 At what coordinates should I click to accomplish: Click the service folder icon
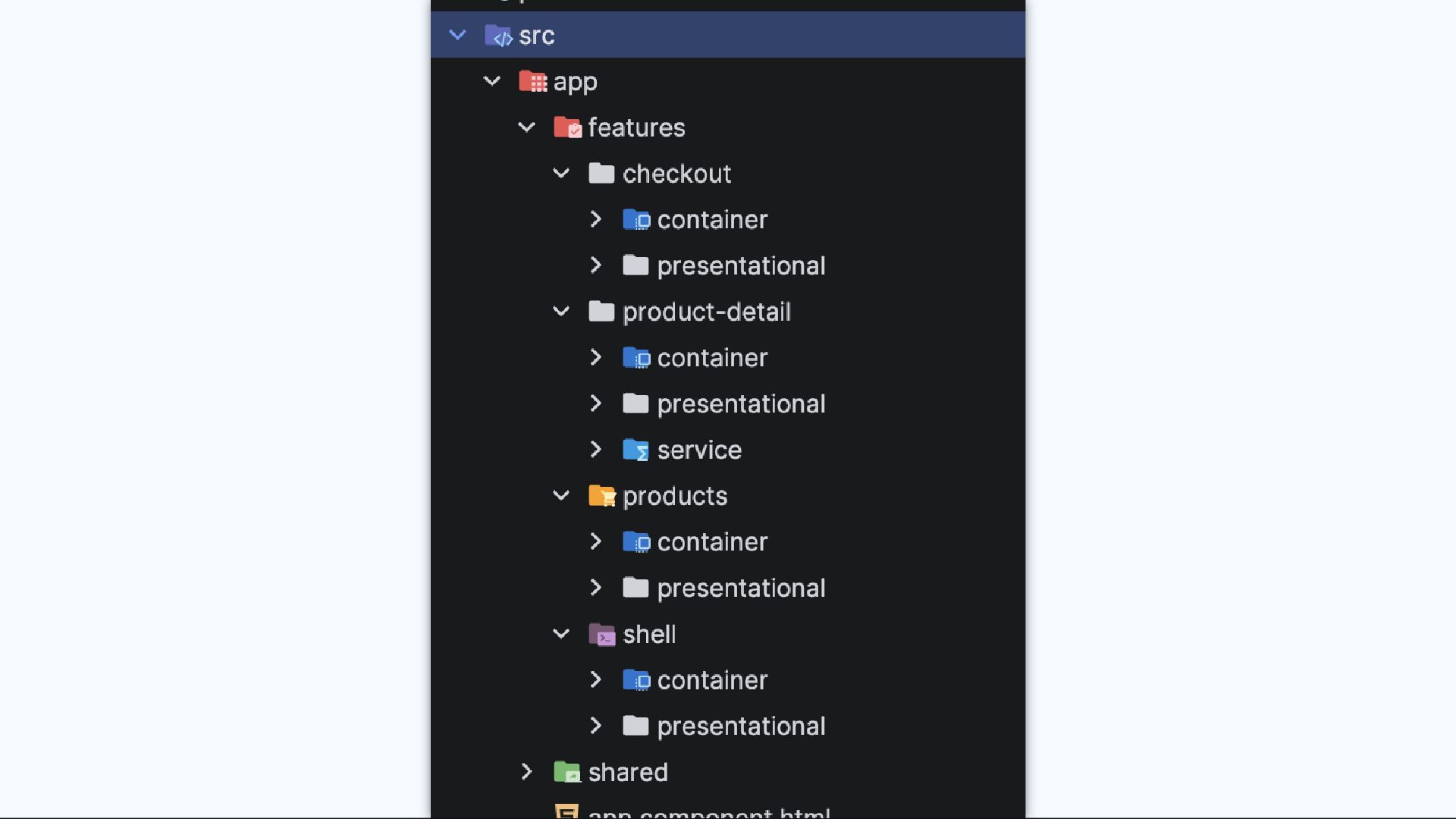635,450
